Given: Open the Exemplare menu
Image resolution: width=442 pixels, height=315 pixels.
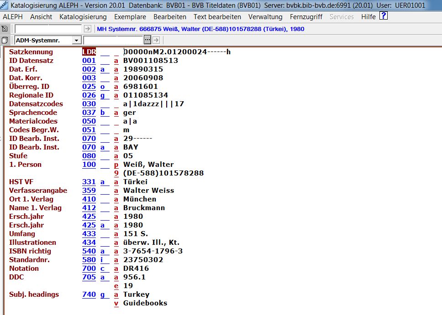Looking at the screenshot, I should click(x=130, y=17).
